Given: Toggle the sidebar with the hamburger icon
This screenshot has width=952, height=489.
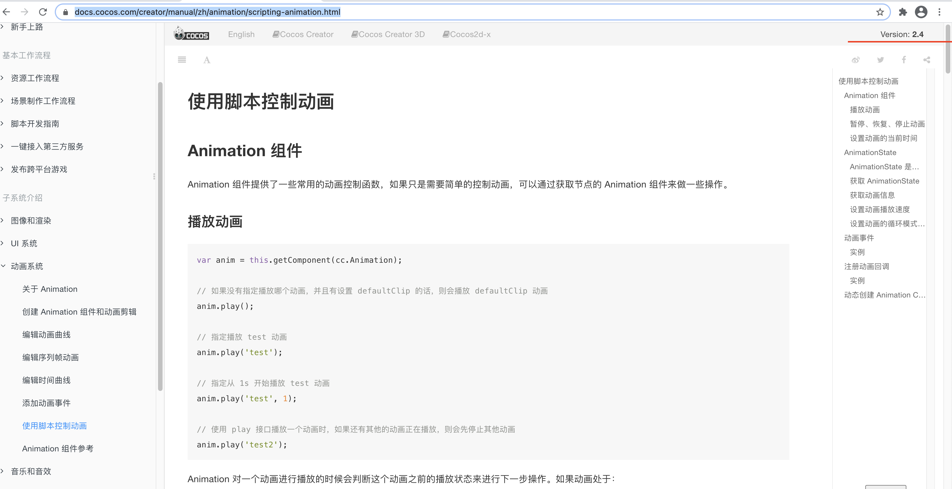Looking at the screenshot, I should (x=182, y=60).
